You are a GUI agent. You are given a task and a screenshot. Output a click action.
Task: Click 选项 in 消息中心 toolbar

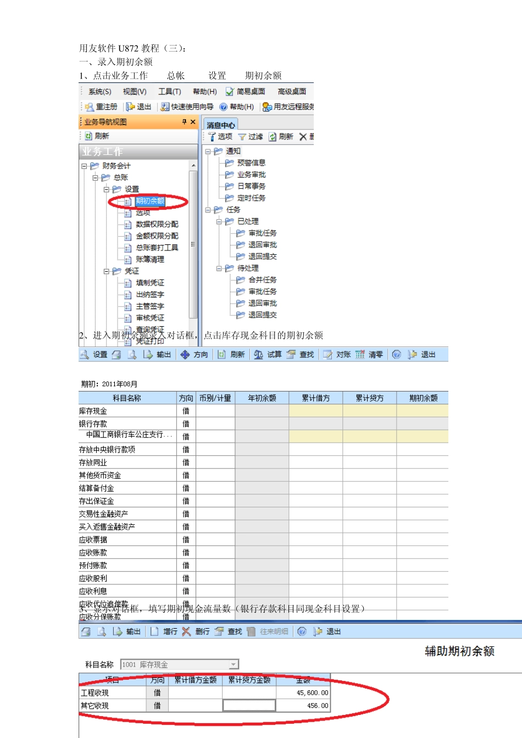tap(220, 137)
